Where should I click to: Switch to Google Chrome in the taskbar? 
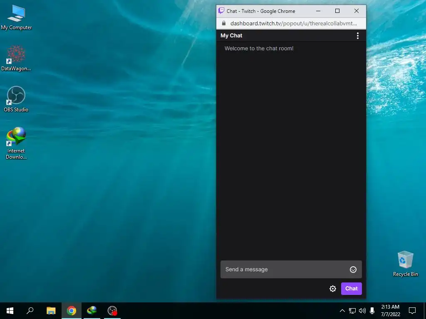coord(72,311)
